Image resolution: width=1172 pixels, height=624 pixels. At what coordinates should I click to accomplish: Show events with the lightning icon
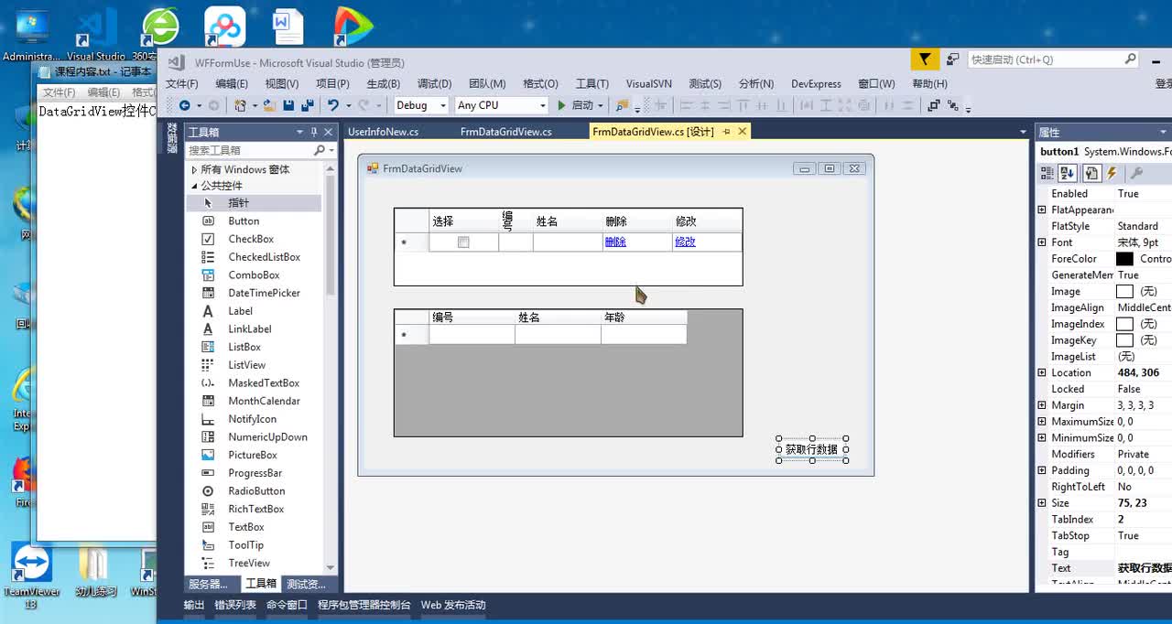point(1112,173)
